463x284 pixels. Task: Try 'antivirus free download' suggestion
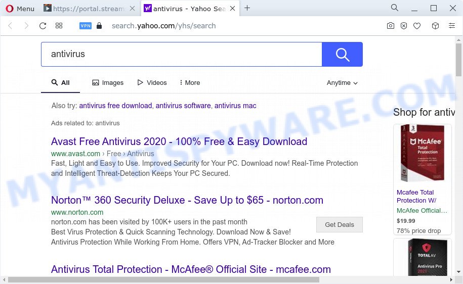click(115, 106)
